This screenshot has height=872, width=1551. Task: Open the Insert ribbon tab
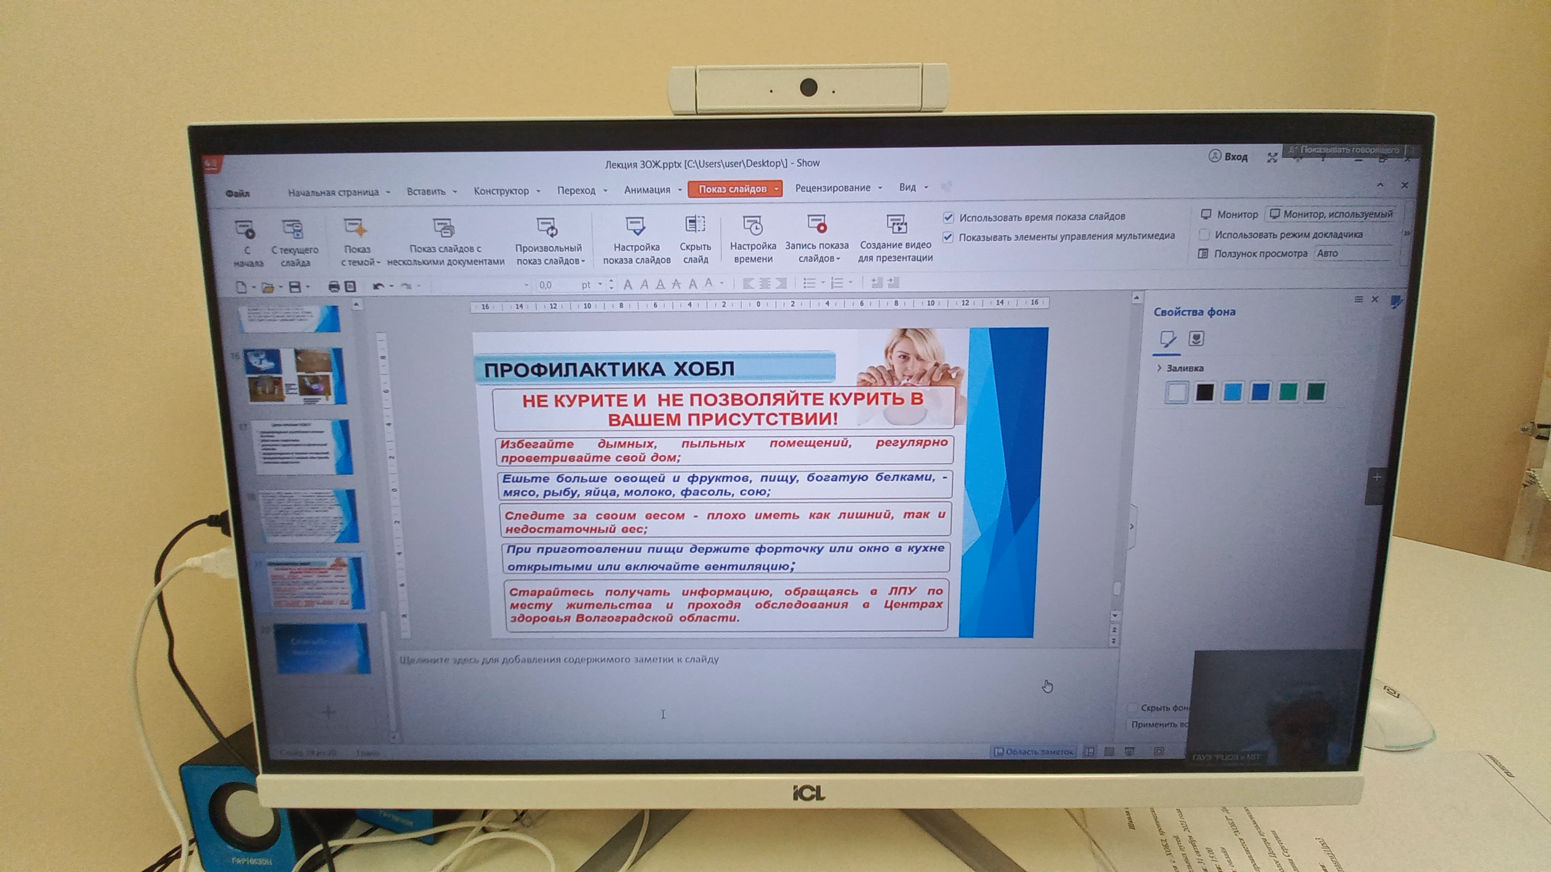(426, 191)
